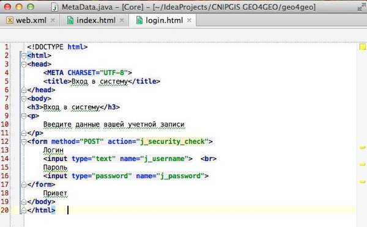
Task: Collapse the <form> block on line 12
Action: [24, 142]
